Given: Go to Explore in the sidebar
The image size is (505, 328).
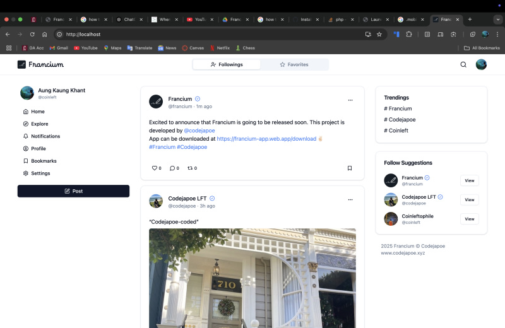Looking at the screenshot, I should (x=39, y=124).
